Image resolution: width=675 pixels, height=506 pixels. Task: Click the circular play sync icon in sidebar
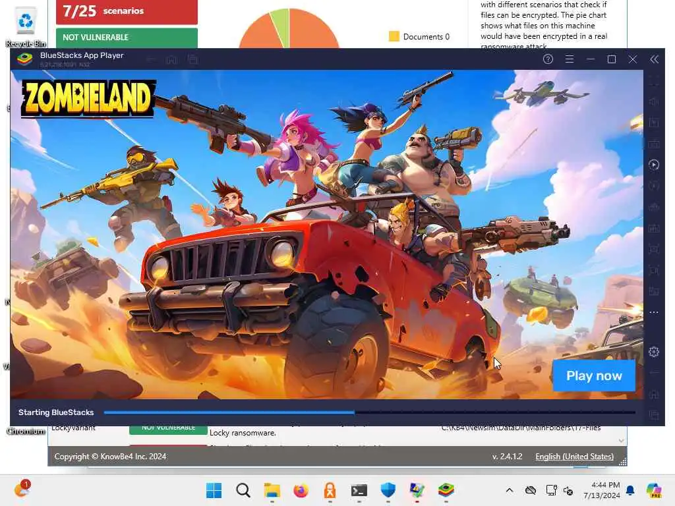(654, 165)
